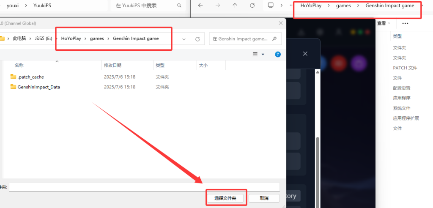
Task: Click youxi in left Explorer breadcrumb
Action: pos(13,5)
